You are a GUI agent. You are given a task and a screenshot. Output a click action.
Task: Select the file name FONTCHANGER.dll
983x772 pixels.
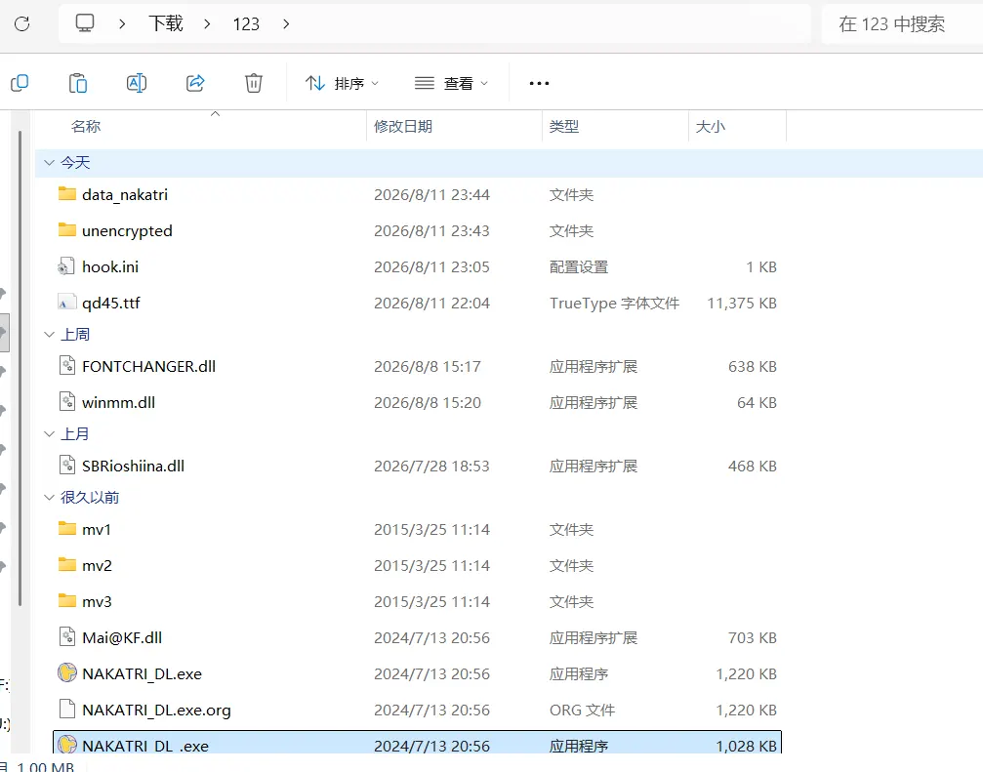coord(148,367)
